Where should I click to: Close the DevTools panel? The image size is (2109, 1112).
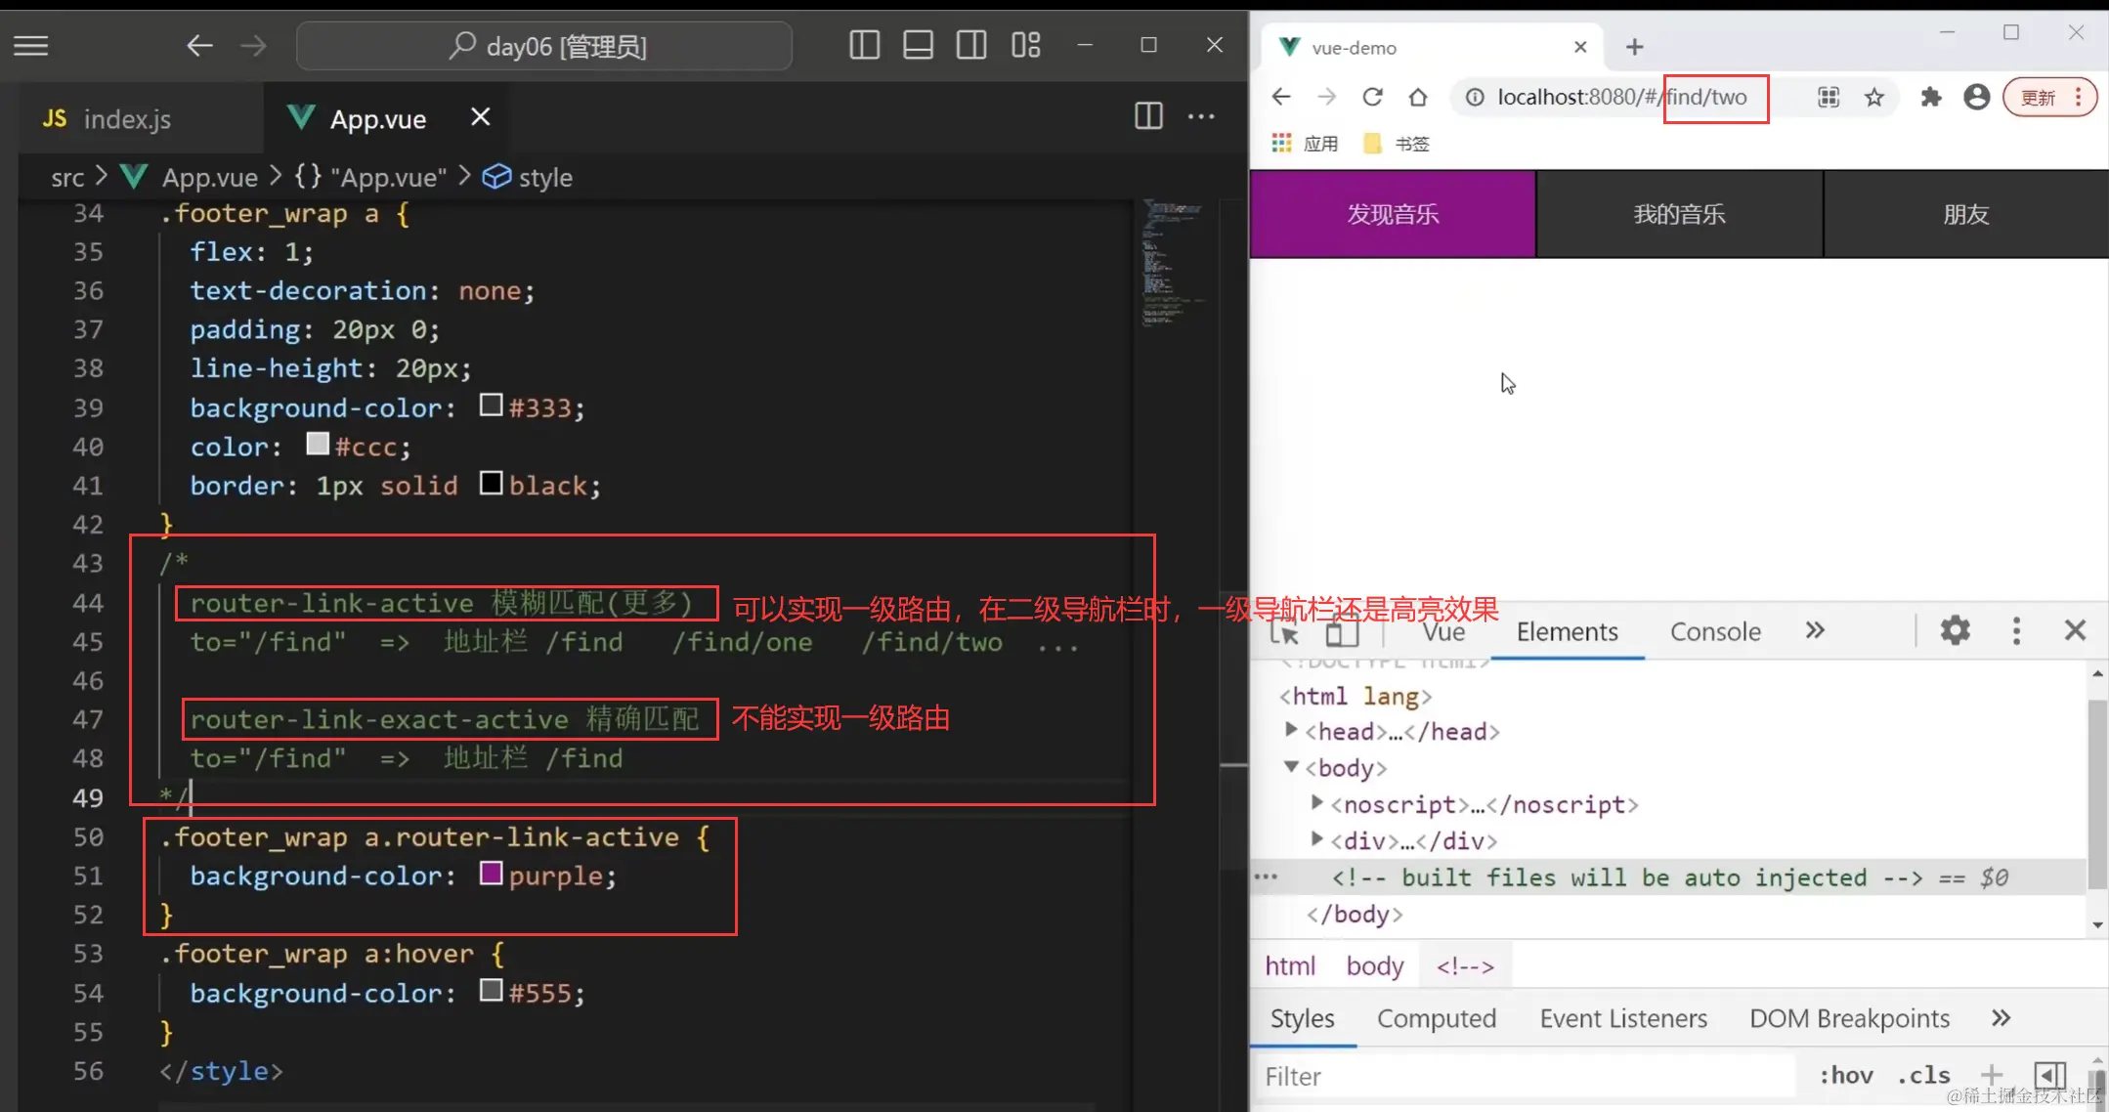[x=2075, y=630]
